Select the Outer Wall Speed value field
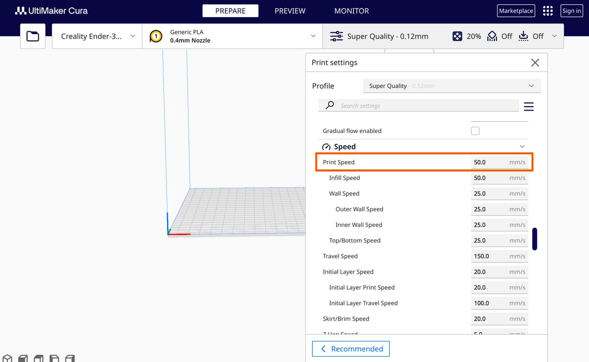 [499, 209]
